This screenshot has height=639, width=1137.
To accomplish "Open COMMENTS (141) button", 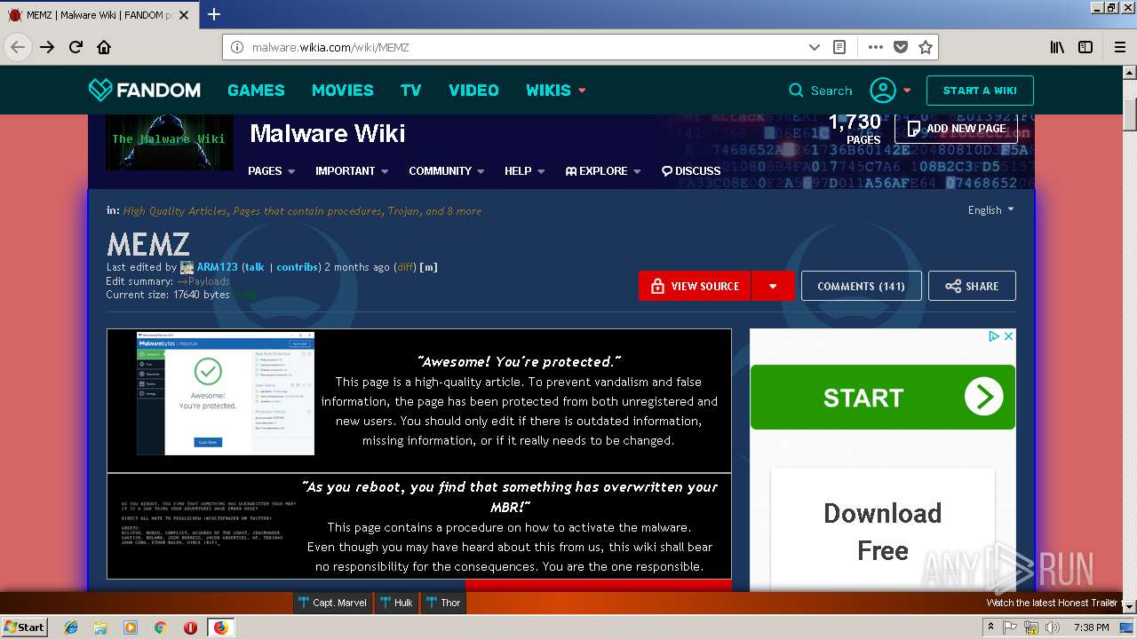I will coord(861,286).
